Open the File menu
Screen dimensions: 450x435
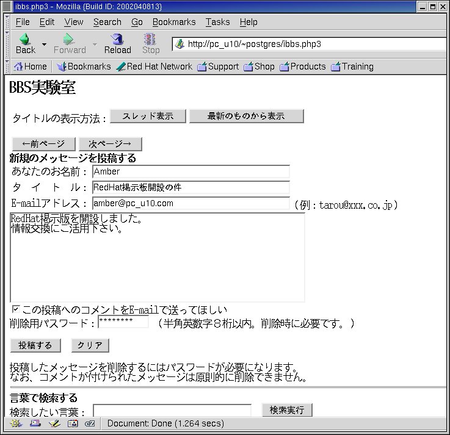click(x=23, y=22)
